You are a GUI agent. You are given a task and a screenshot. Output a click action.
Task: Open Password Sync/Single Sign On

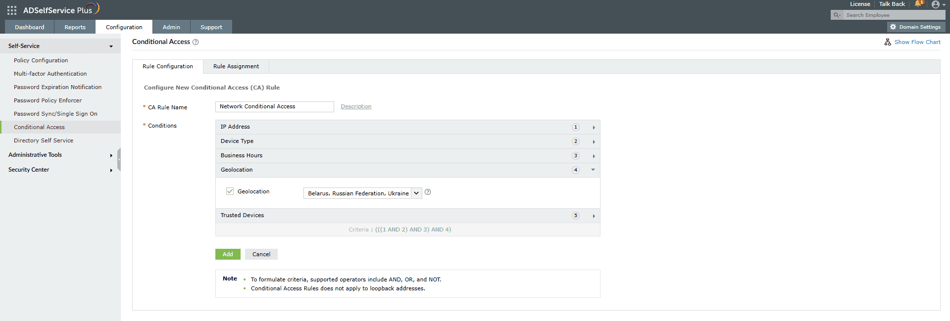click(55, 114)
